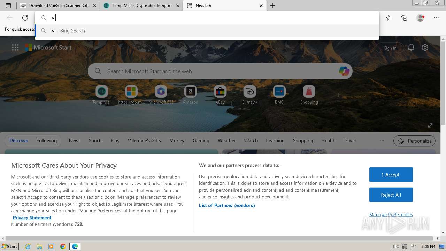Image resolution: width=446 pixels, height=251 pixels.
Task: Open the Manage Preferences link
Action: [x=391, y=214]
